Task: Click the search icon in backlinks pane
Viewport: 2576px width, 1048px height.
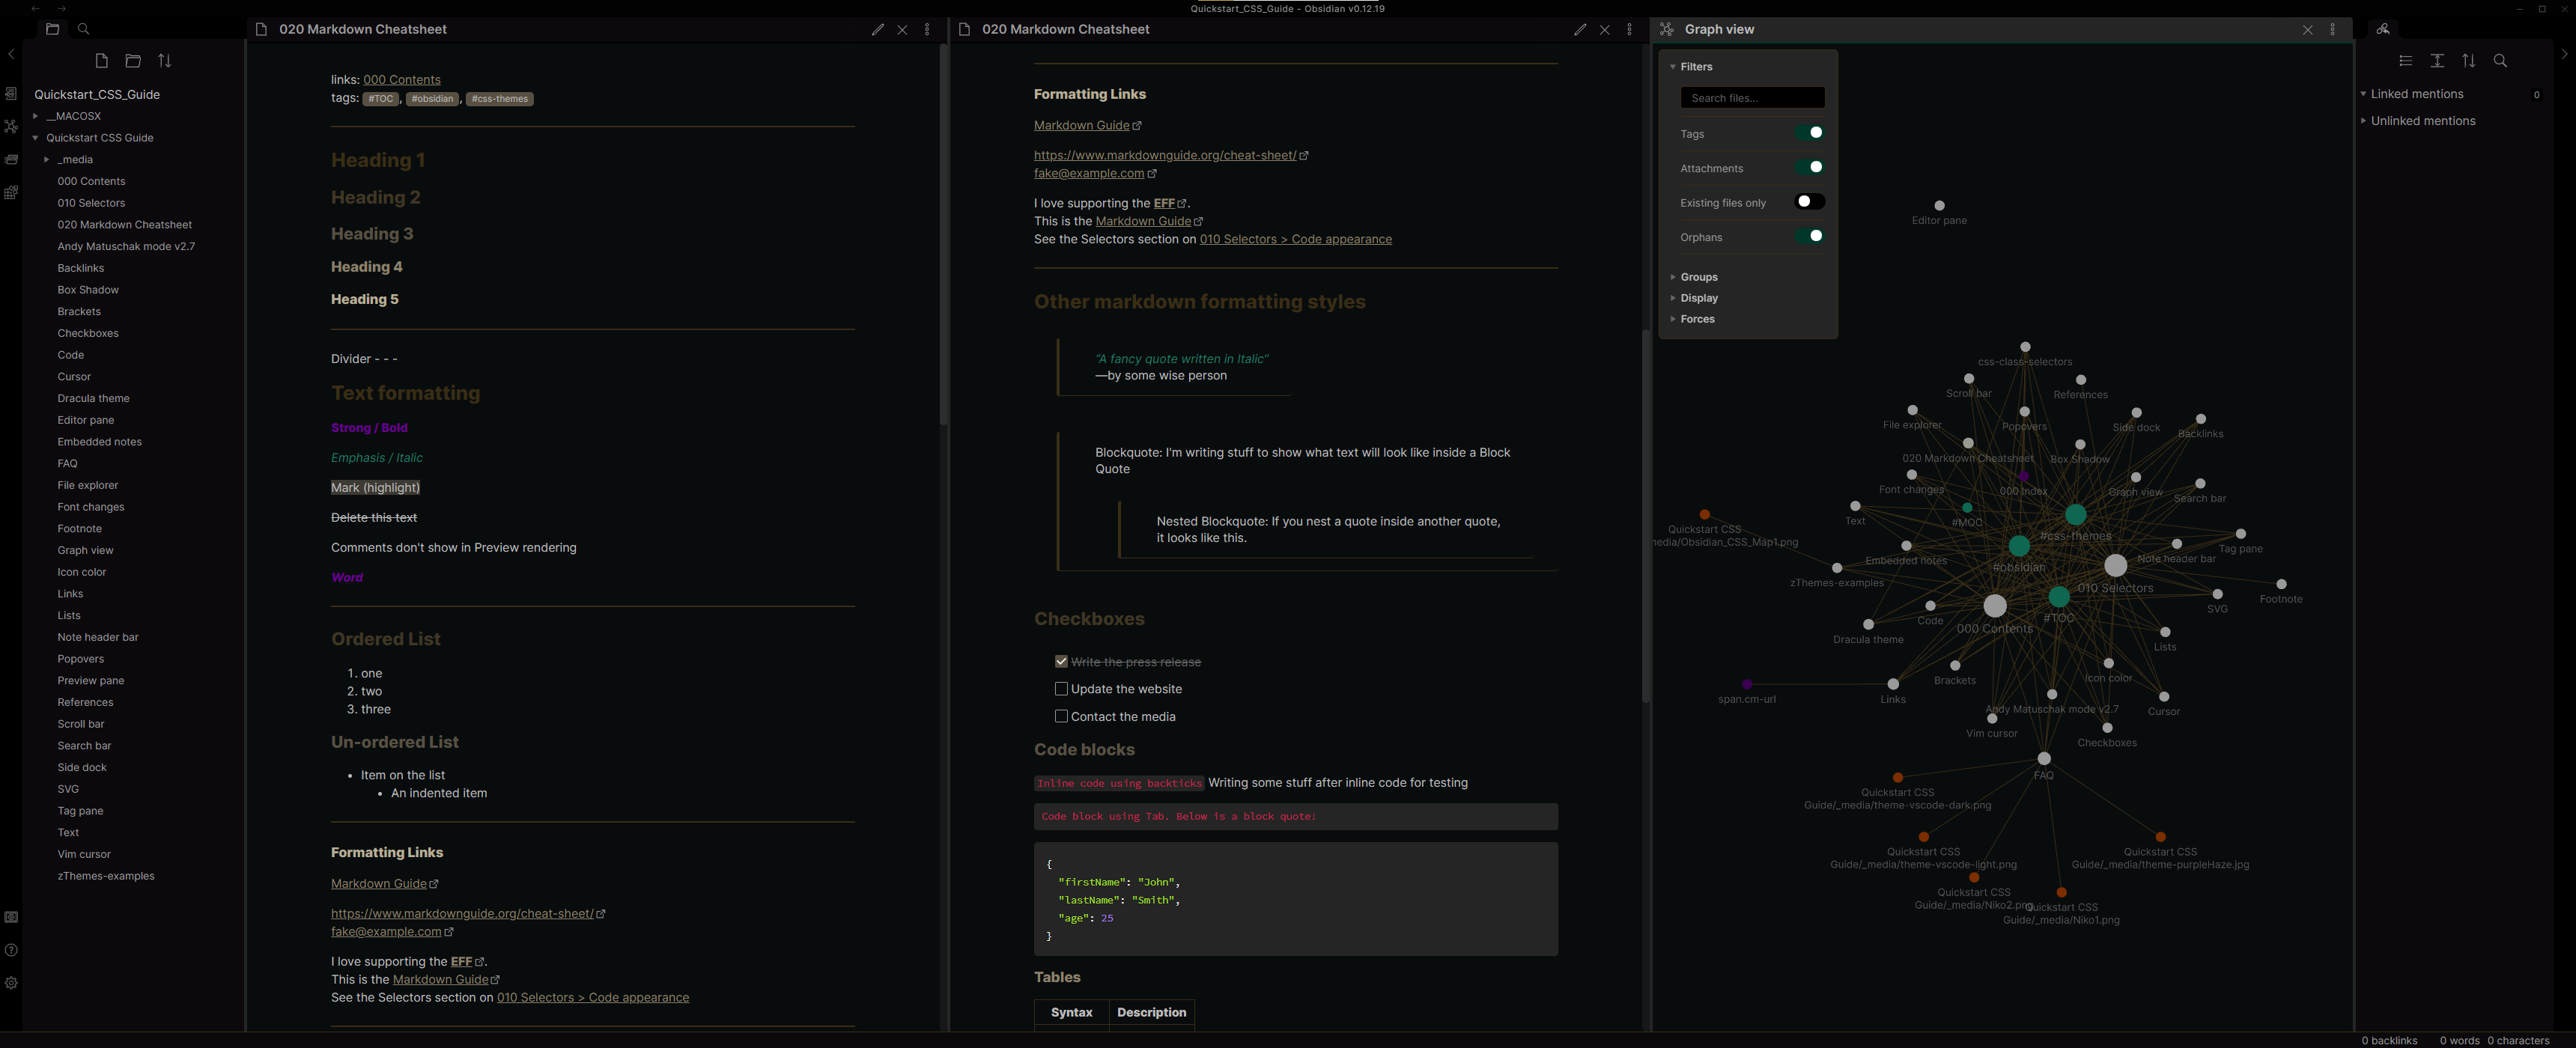Action: pyautogui.click(x=2500, y=61)
